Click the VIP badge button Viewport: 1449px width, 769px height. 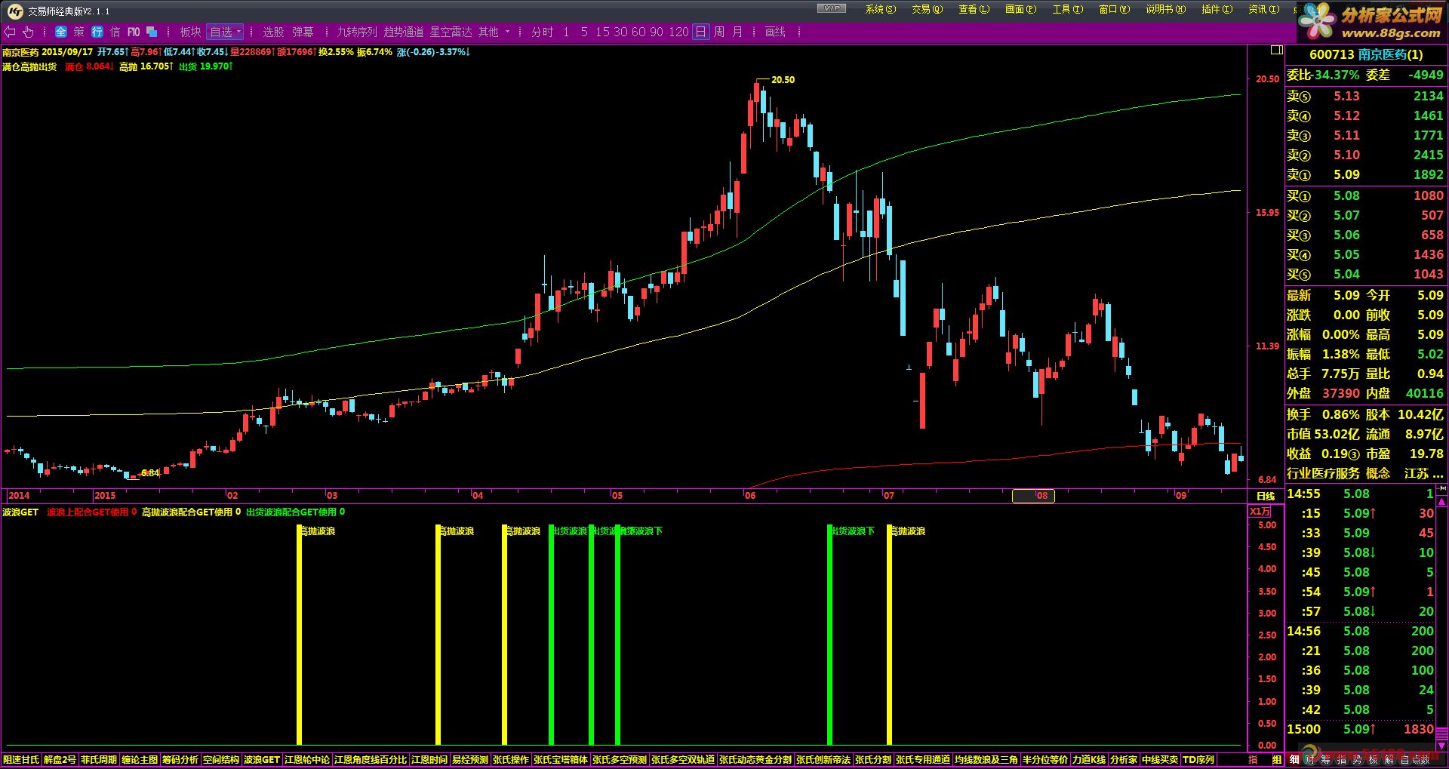click(831, 8)
